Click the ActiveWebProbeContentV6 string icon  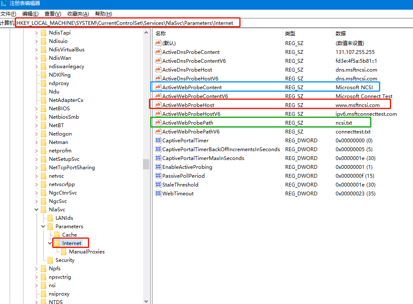point(158,96)
